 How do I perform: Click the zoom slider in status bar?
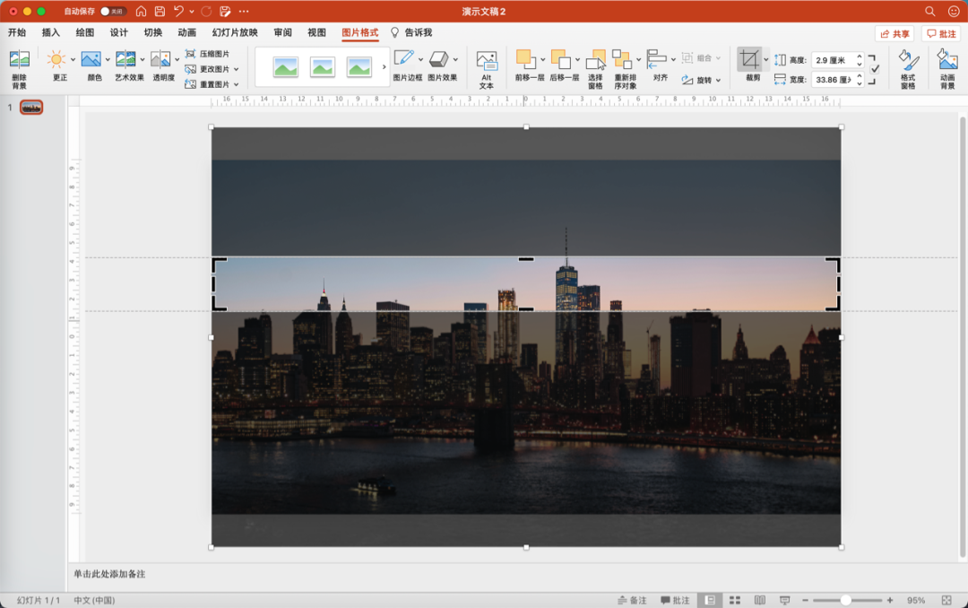pos(847,600)
